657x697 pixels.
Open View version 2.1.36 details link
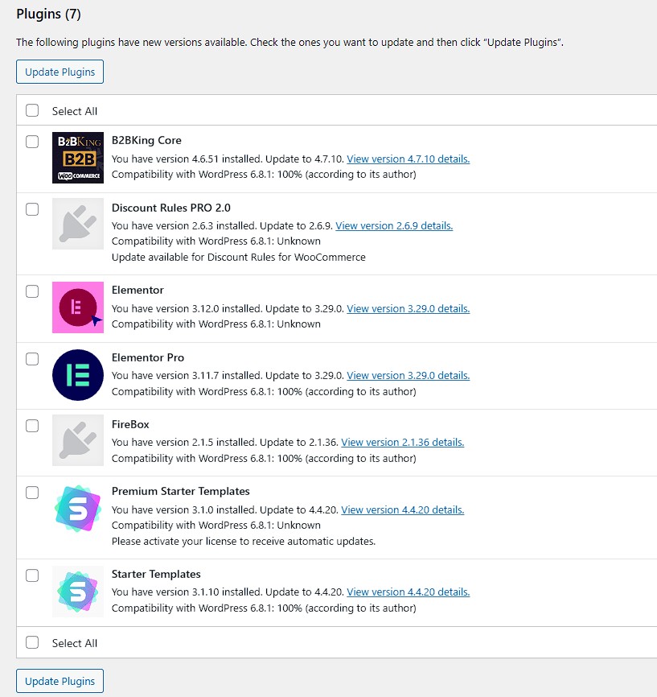pyautogui.click(x=402, y=443)
